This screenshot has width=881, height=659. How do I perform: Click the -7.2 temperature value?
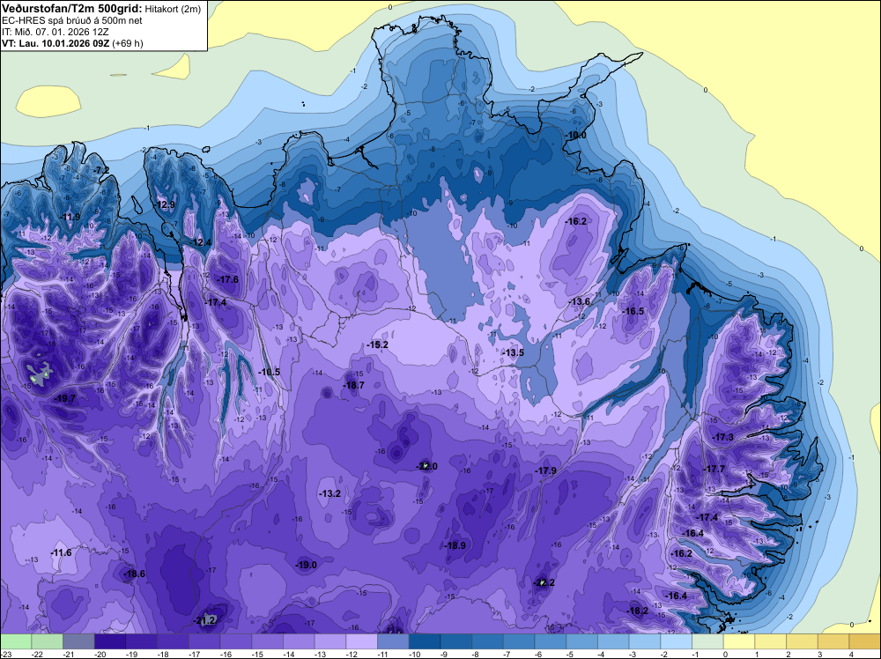click(x=101, y=170)
